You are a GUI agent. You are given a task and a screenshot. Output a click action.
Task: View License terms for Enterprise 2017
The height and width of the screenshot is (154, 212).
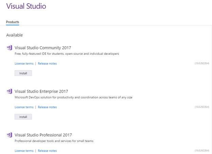pyautogui.click(x=24, y=107)
